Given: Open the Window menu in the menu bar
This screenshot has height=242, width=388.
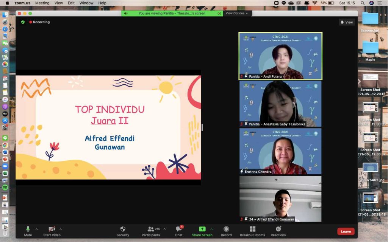Looking at the screenshot, I should coord(86,3).
